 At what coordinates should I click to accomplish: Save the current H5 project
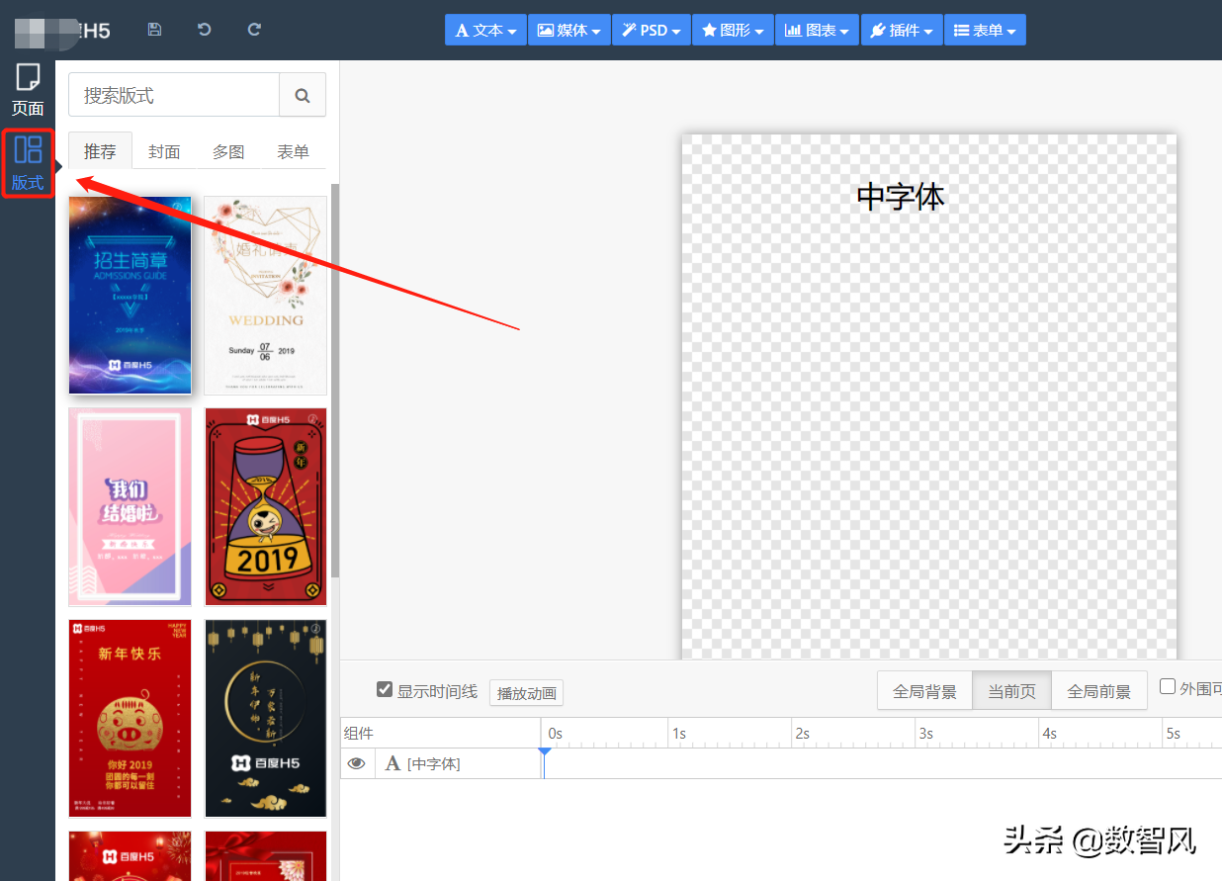(x=154, y=30)
